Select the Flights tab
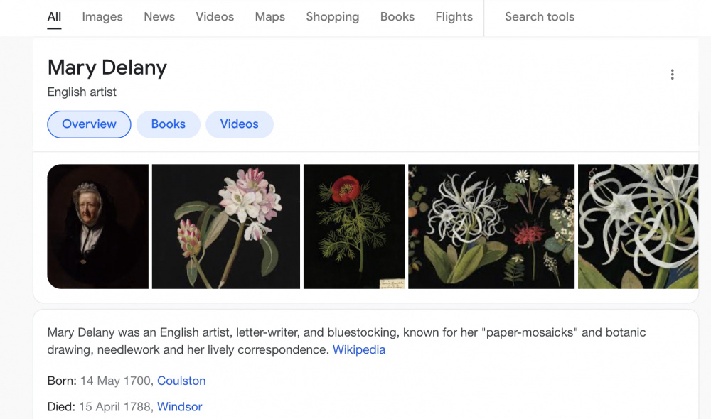711x419 pixels. (454, 17)
